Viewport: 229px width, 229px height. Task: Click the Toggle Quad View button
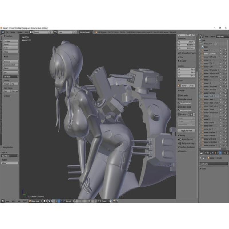[x=186, y=131]
